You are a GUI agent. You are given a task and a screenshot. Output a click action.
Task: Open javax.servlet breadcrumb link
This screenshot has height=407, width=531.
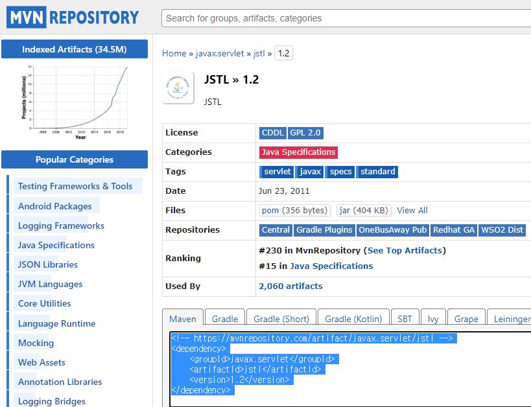[220, 54]
